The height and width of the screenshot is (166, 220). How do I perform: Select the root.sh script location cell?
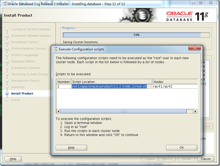(x=112, y=86)
